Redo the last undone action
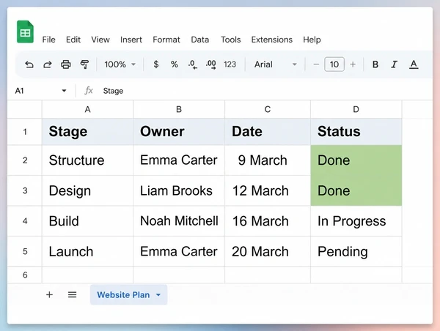This screenshot has width=440, height=331. [x=48, y=64]
